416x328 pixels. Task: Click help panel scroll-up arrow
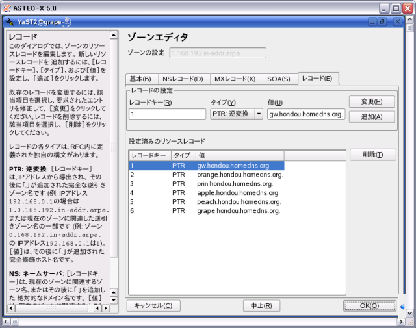114,34
